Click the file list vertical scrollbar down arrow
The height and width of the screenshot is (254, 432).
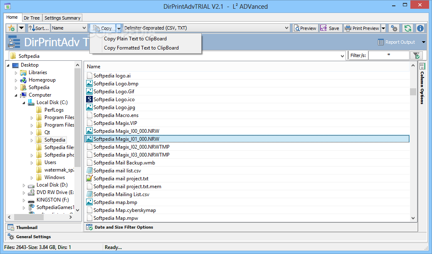[413, 218]
